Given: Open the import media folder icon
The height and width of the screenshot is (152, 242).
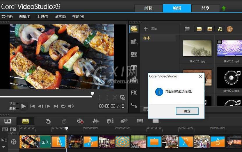Looking at the screenshot, I should click(187, 29).
